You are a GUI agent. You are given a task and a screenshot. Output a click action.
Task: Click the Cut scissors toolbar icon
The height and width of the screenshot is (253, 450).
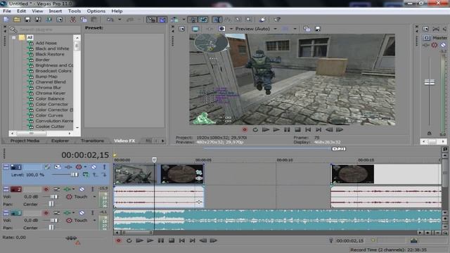[73, 20]
